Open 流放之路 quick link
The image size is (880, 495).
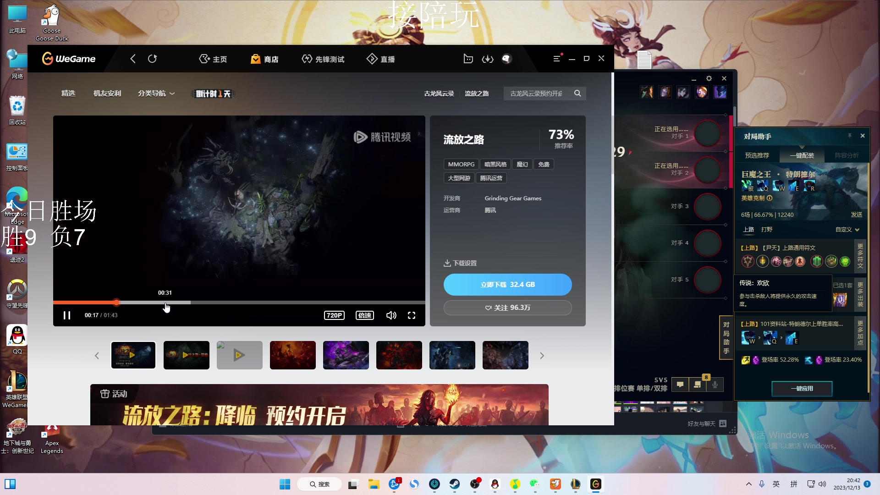(477, 93)
